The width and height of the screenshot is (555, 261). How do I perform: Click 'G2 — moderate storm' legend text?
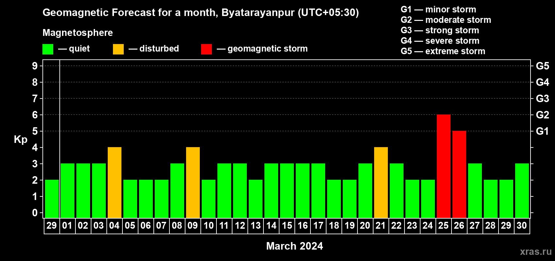(446, 20)
